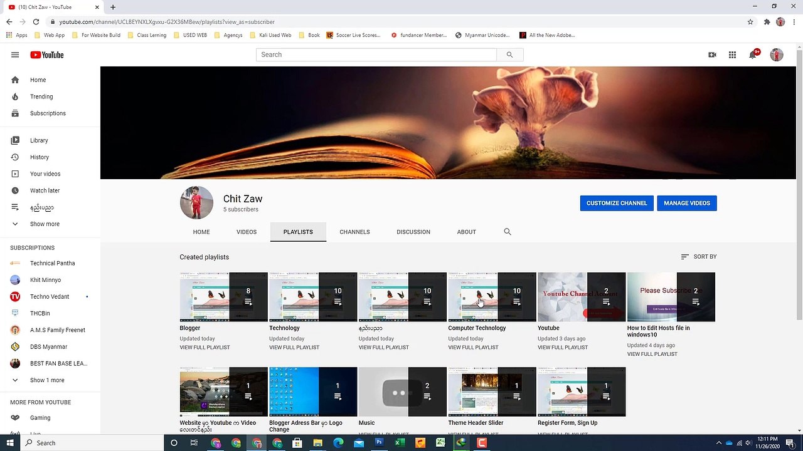Open the Computer Technology playlist thumbnail
Screen dimensions: 803x451
click(x=492, y=297)
